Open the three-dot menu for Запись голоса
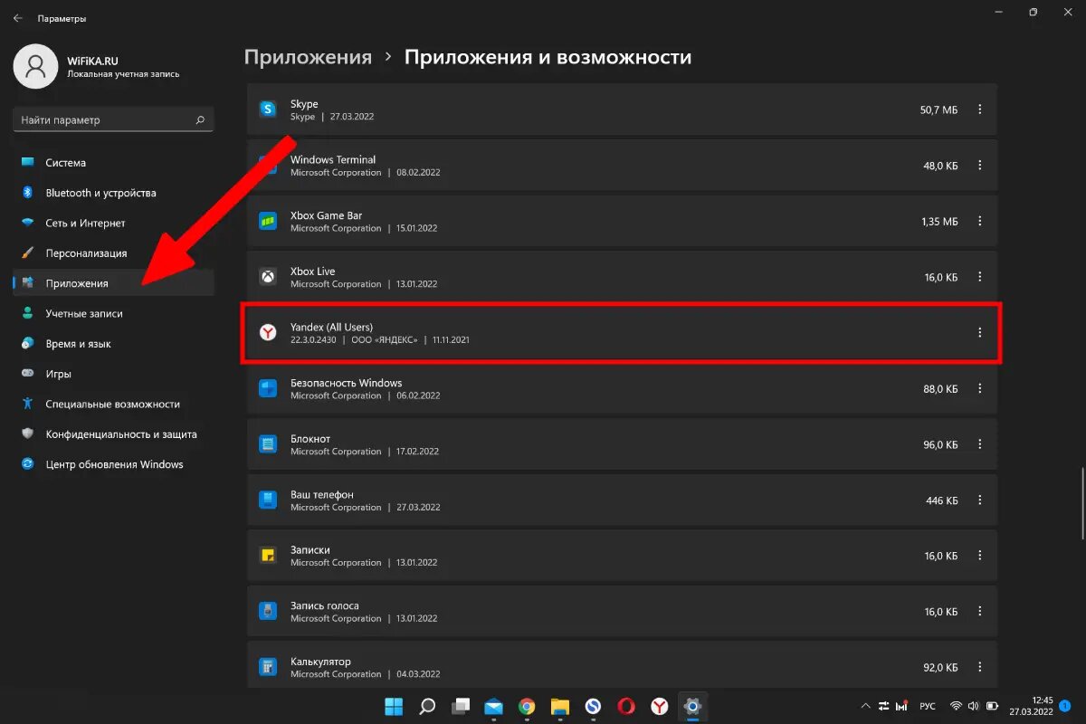The image size is (1086, 724). click(x=979, y=612)
